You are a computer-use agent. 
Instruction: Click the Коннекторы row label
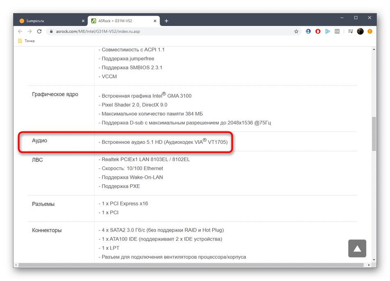[47, 230]
